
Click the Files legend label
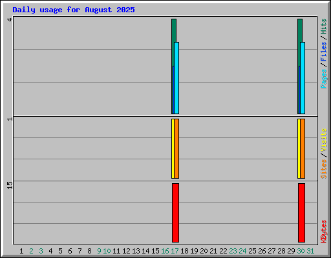click(324, 52)
